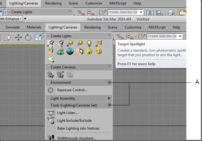Toggle Spinner Snap in the top toolbar strip
202x141 pixels.
click(x=91, y=13)
